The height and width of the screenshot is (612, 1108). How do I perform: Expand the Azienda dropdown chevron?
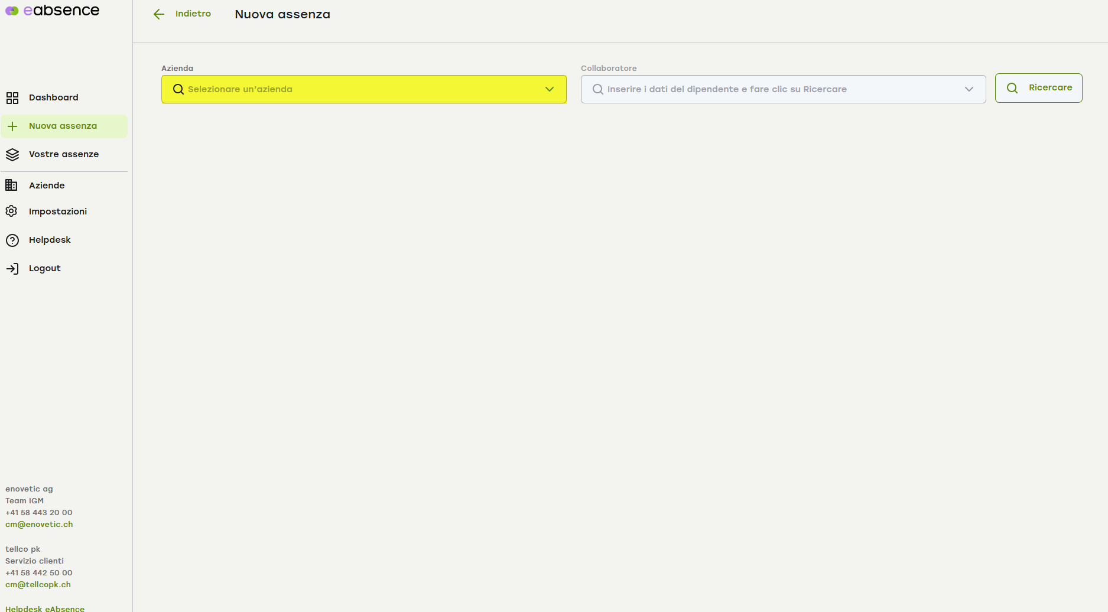coord(549,89)
